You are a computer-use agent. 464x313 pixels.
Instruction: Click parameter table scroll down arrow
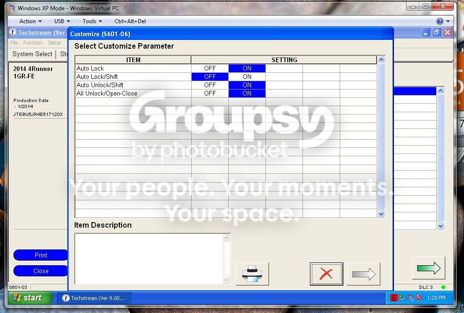(x=381, y=214)
